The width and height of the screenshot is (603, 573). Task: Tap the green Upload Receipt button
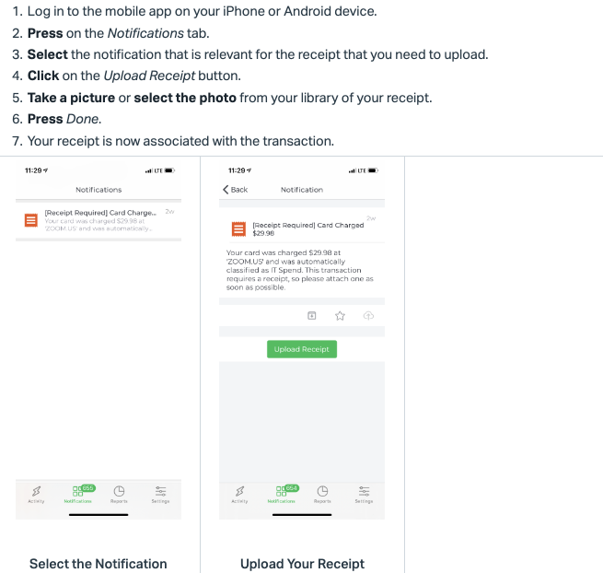(302, 349)
